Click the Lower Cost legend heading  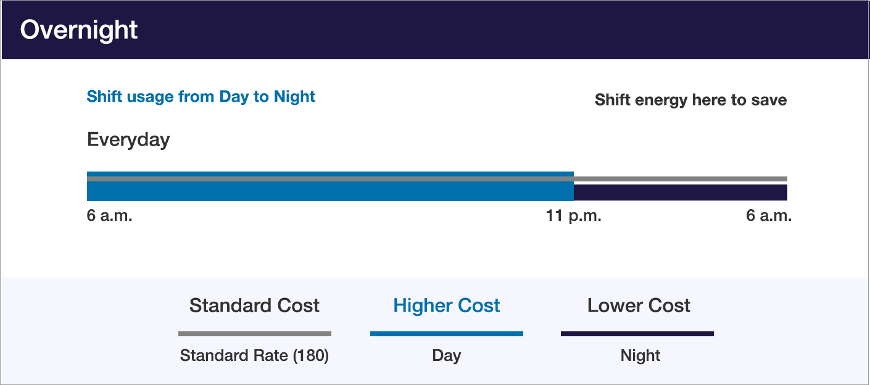click(x=639, y=305)
